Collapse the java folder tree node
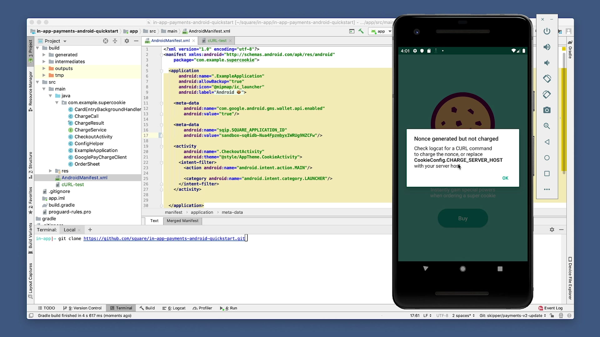Image resolution: width=600 pixels, height=337 pixels. 50,96
